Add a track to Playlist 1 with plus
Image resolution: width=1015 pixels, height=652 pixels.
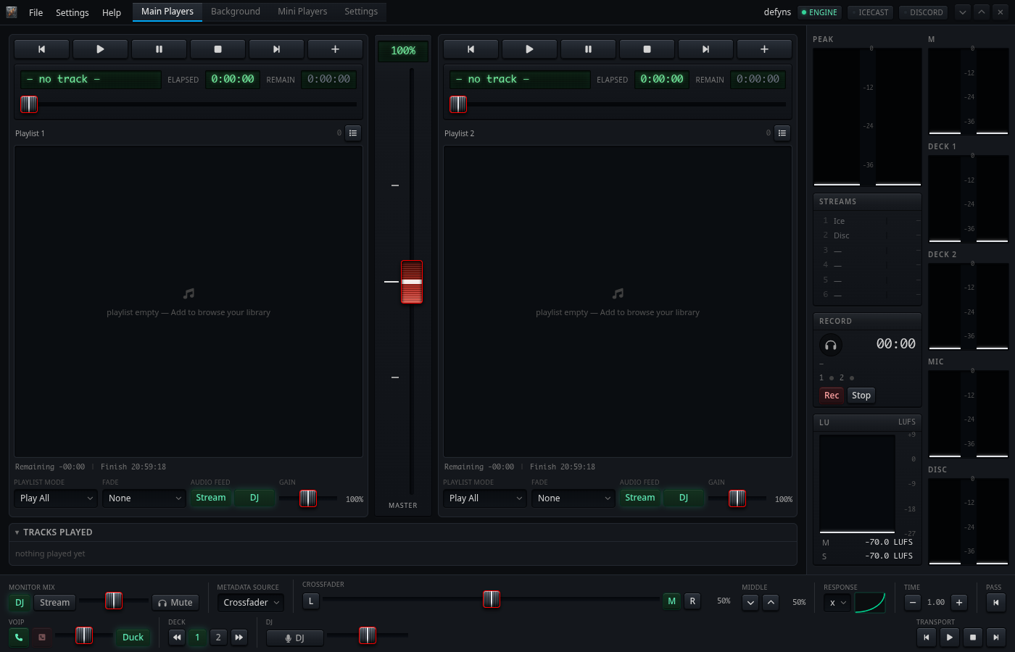click(335, 49)
